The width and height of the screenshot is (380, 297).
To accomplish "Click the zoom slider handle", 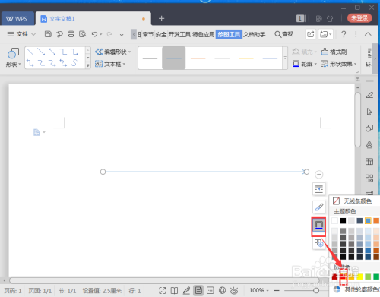I will click(316, 290).
